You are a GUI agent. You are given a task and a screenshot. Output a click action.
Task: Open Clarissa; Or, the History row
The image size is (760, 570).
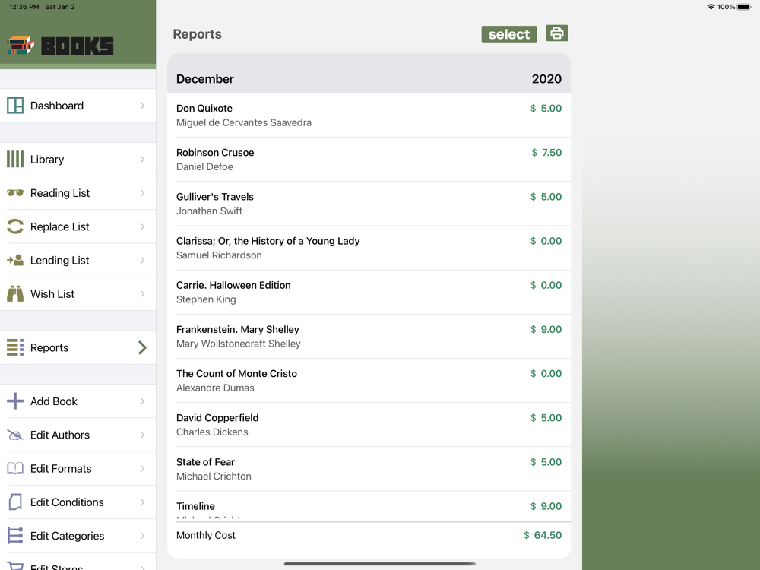point(369,248)
